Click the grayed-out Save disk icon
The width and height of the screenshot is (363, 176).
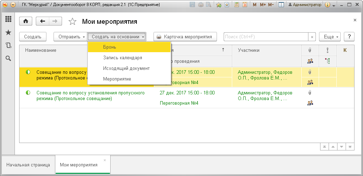pyautogui.click(x=192, y=5)
